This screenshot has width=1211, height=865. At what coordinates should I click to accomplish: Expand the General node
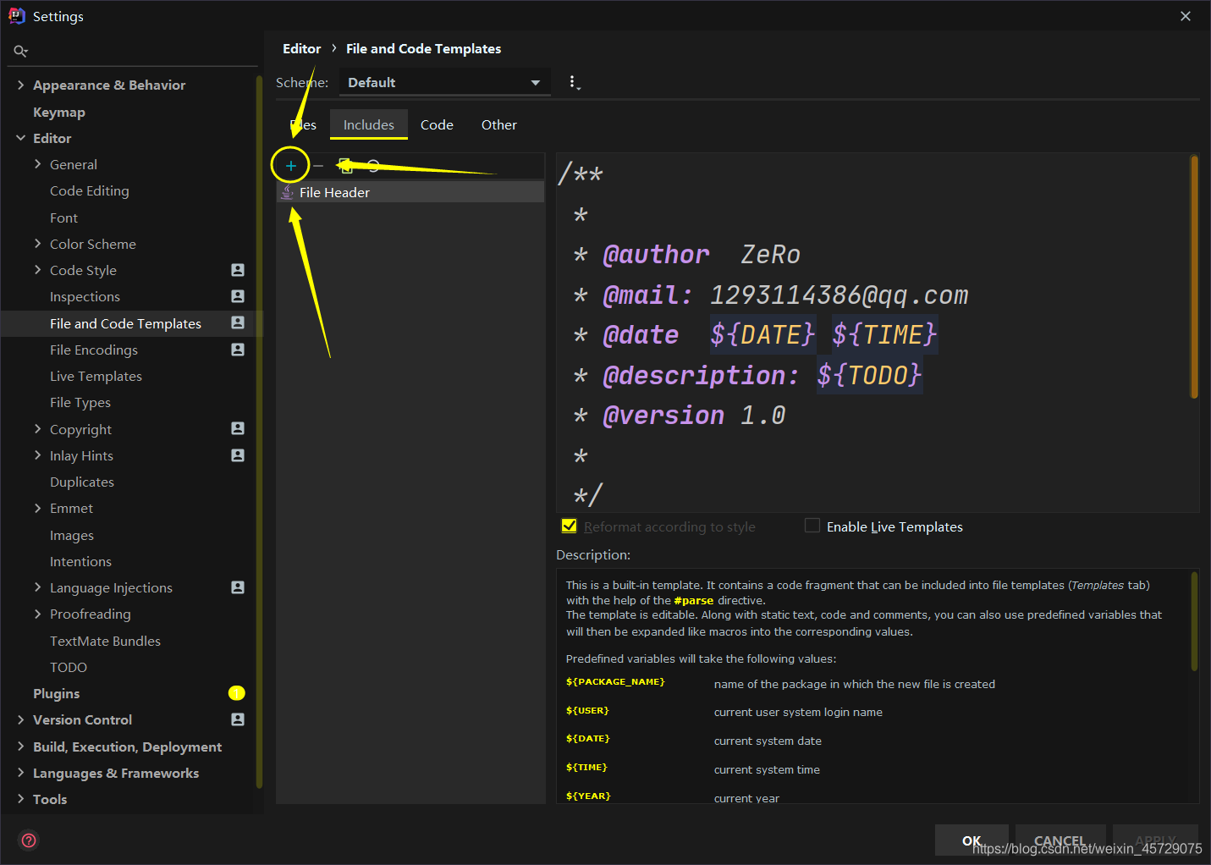pos(37,164)
